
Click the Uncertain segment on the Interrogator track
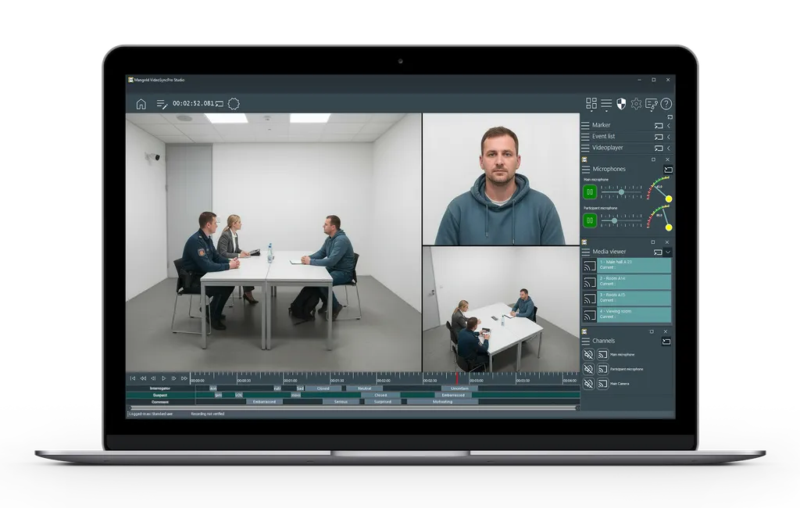pyautogui.click(x=459, y=388)
